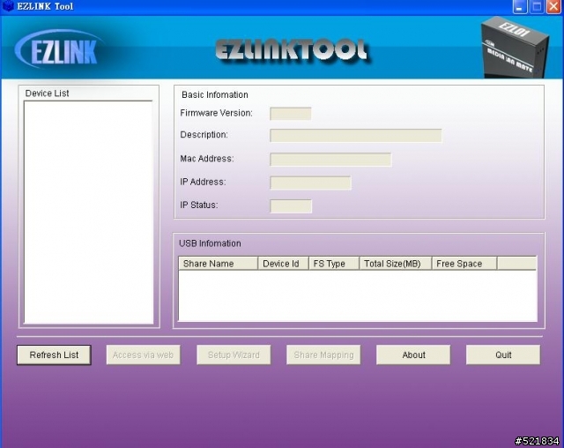
Task: Sort by Share Name column header
Action: (x=218, y=264)
